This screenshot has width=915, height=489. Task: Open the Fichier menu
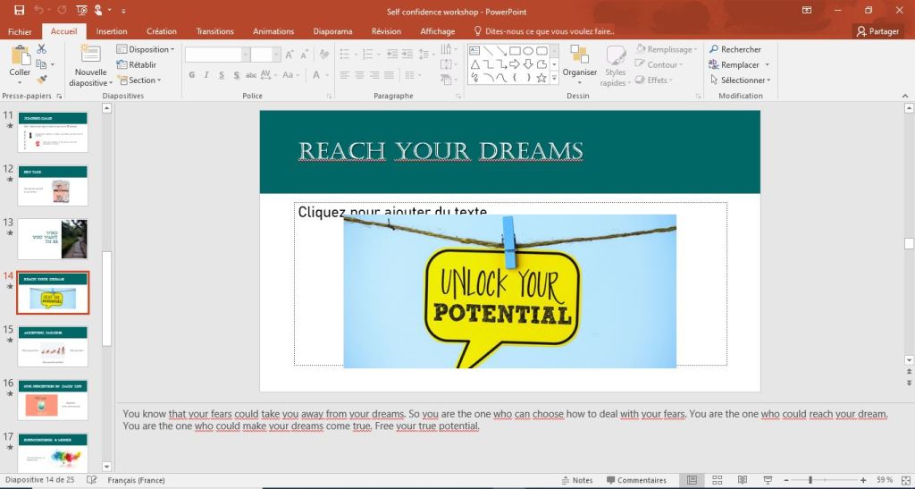(x=20, y=30)
